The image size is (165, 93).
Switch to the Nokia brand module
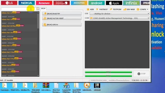pyautogui.click(x=27, y=3)
